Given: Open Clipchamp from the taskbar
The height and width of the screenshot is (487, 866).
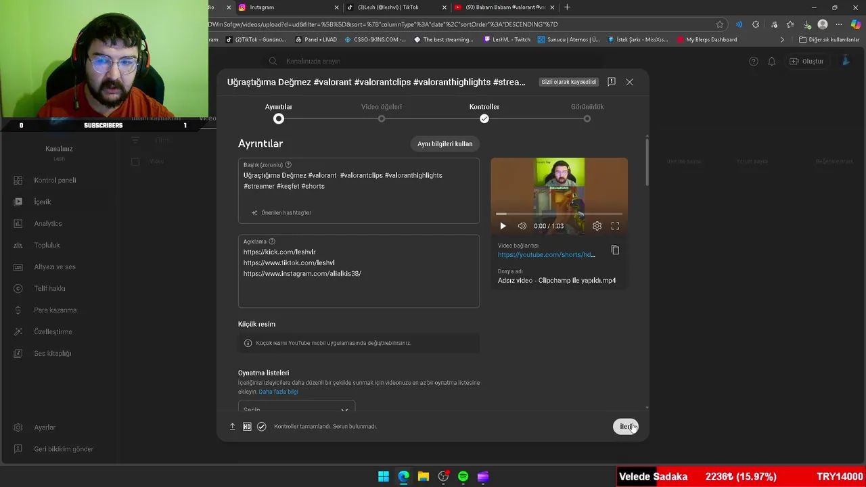Looking at the screenshot, I should 483,477.
